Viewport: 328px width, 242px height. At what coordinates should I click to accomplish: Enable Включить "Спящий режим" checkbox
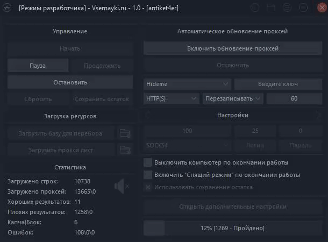pyautogui.click(x=148, y=175)
